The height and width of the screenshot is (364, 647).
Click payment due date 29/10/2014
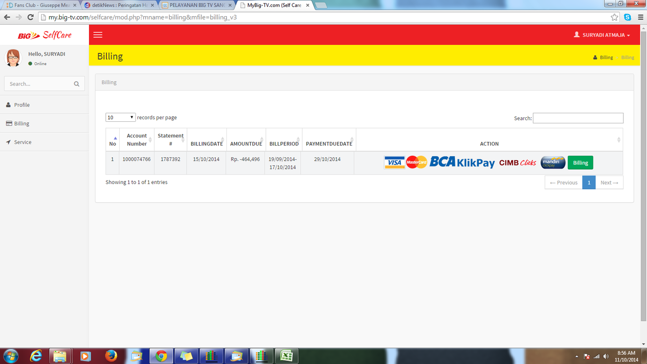point(327,159)
